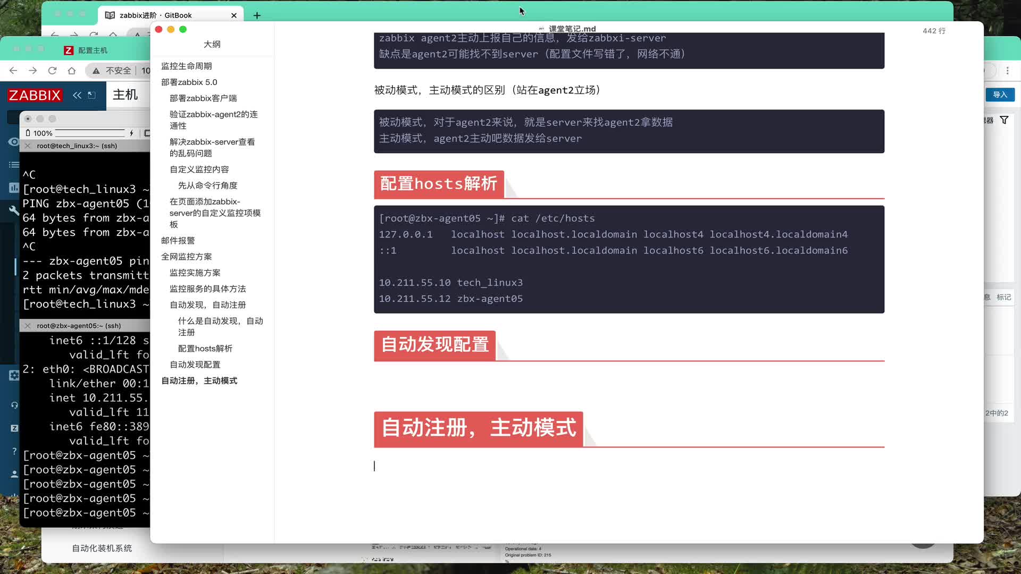Click the 不安全 warning icon in address bar
1021x574 pixels.
tap(96, 71)
